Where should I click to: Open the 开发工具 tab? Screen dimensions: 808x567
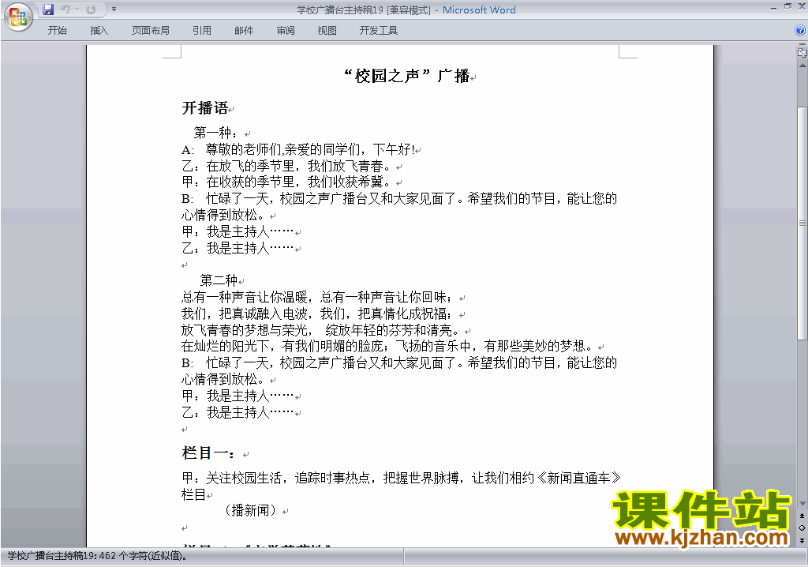pyautogui.click(x=379, y=31)
